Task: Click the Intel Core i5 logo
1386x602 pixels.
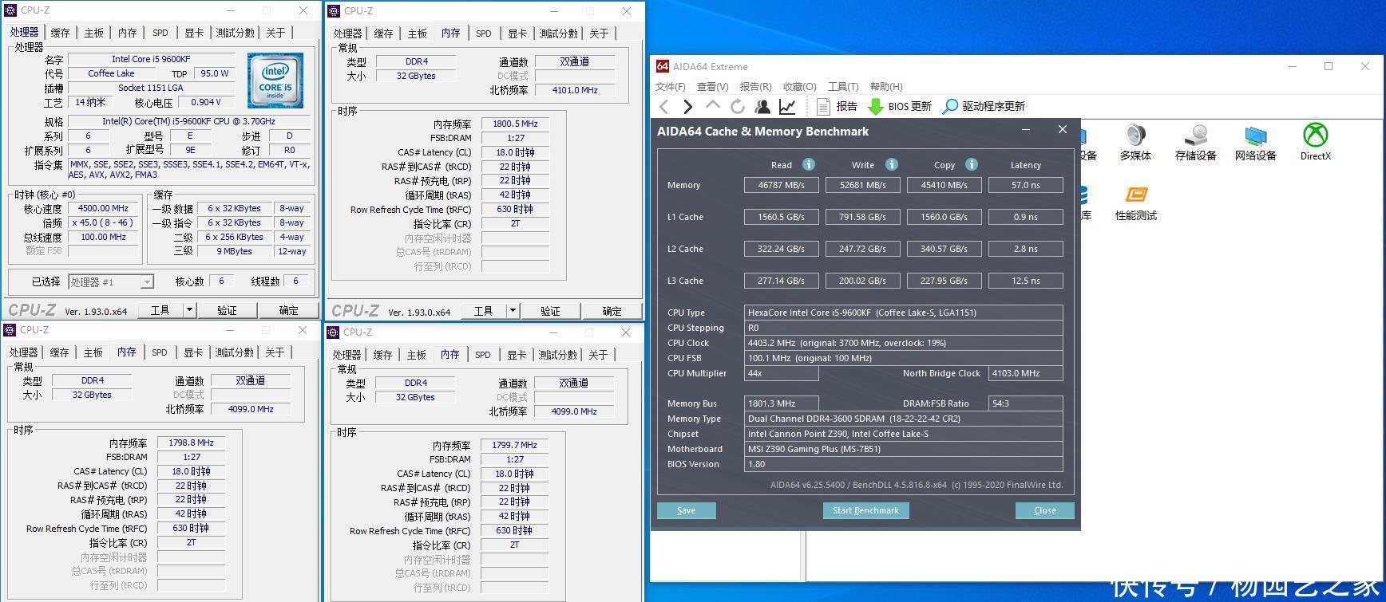Action: coord(275,81)
